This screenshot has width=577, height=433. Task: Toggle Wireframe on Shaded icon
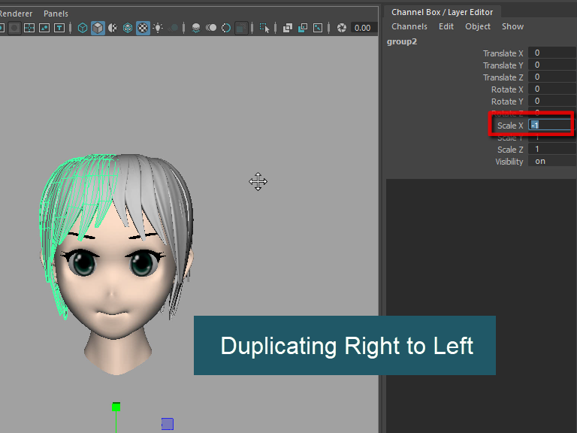(x=128, y=28)
